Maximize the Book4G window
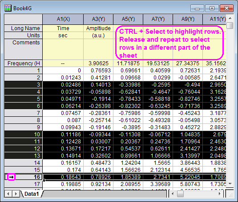 (212, 8)
